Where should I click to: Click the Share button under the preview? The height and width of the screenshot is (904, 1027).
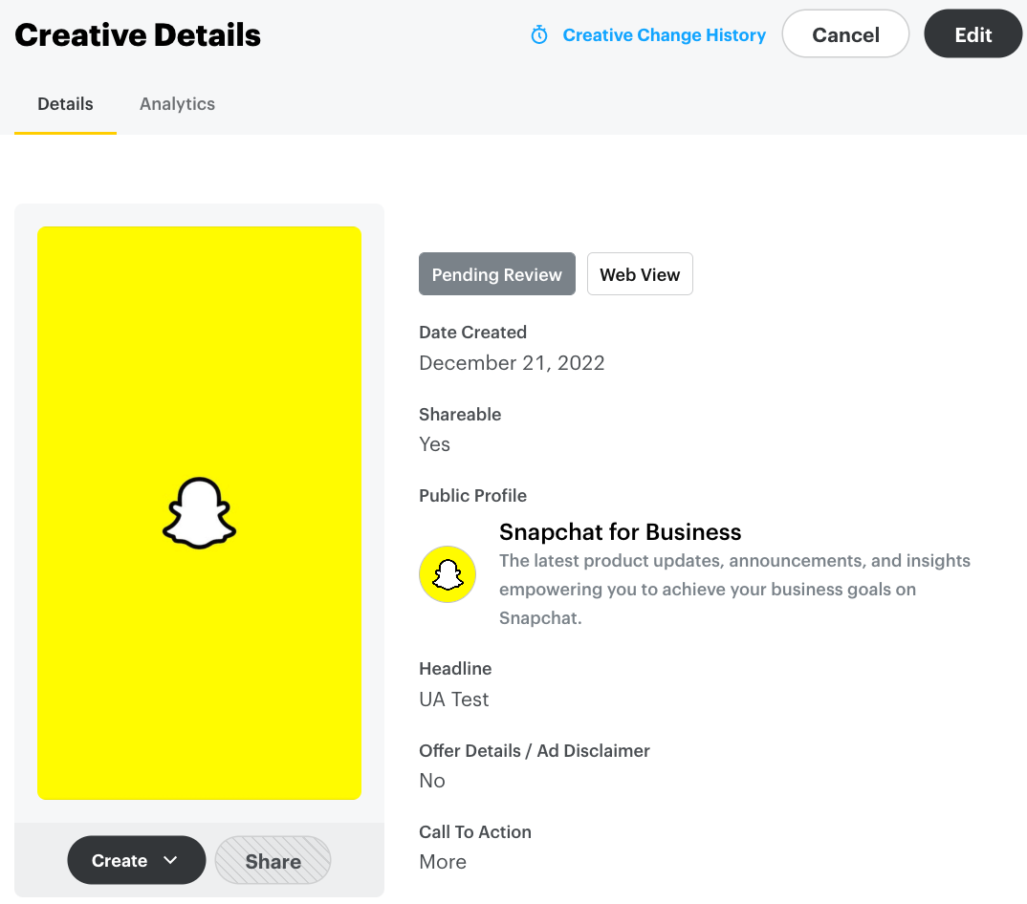[x=273, y=861]
